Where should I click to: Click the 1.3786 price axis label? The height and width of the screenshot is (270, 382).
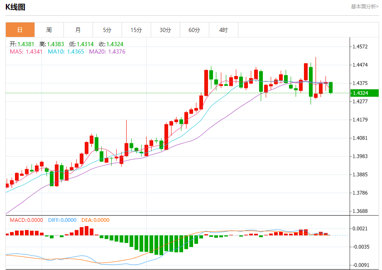click(360, 193)
